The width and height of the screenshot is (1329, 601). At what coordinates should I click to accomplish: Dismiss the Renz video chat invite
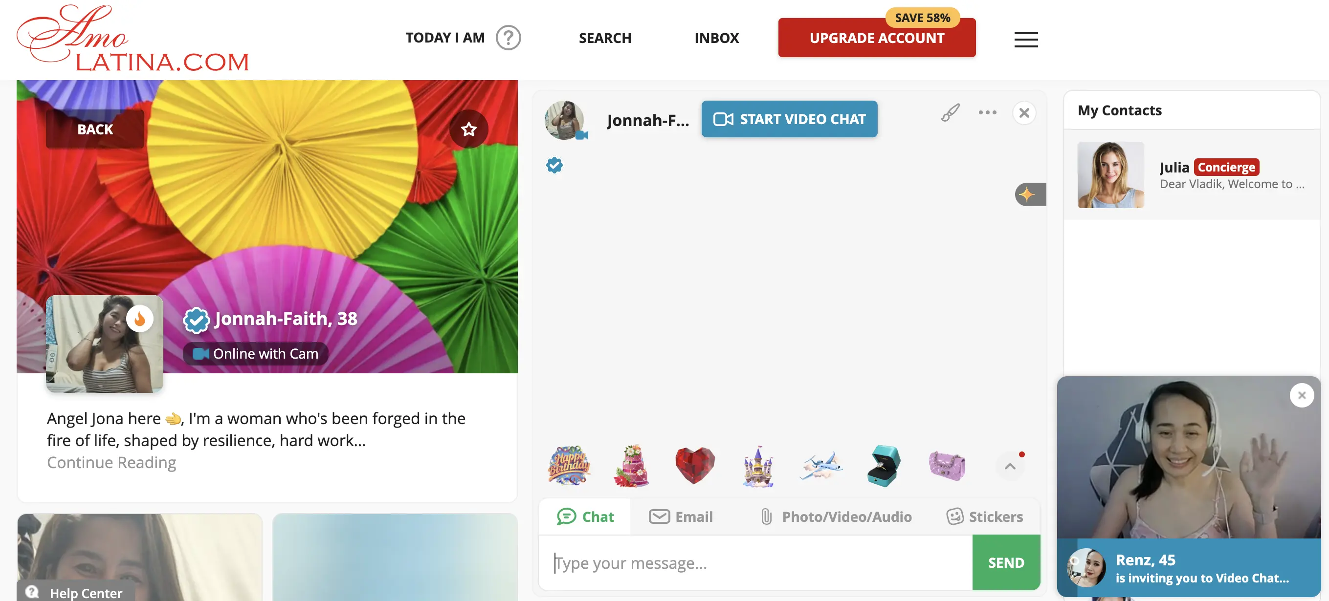click(1302, 395)
